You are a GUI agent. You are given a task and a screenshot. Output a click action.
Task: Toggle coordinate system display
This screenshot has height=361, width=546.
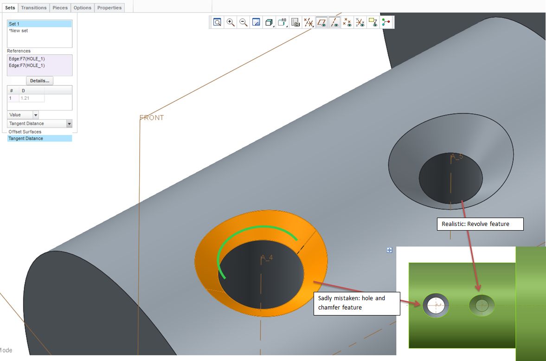click(x=360, y=22)
